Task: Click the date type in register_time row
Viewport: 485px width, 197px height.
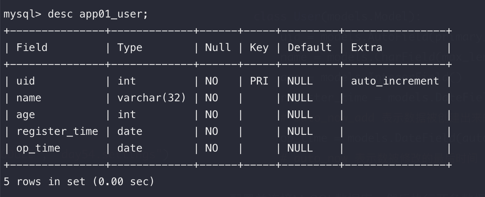Action: click(130, 131)
